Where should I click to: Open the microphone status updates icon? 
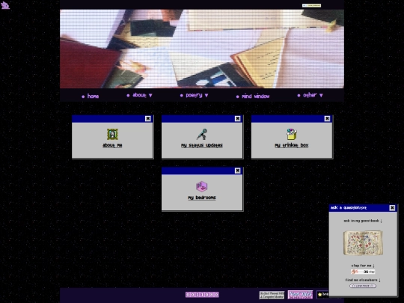pos(202,134)
